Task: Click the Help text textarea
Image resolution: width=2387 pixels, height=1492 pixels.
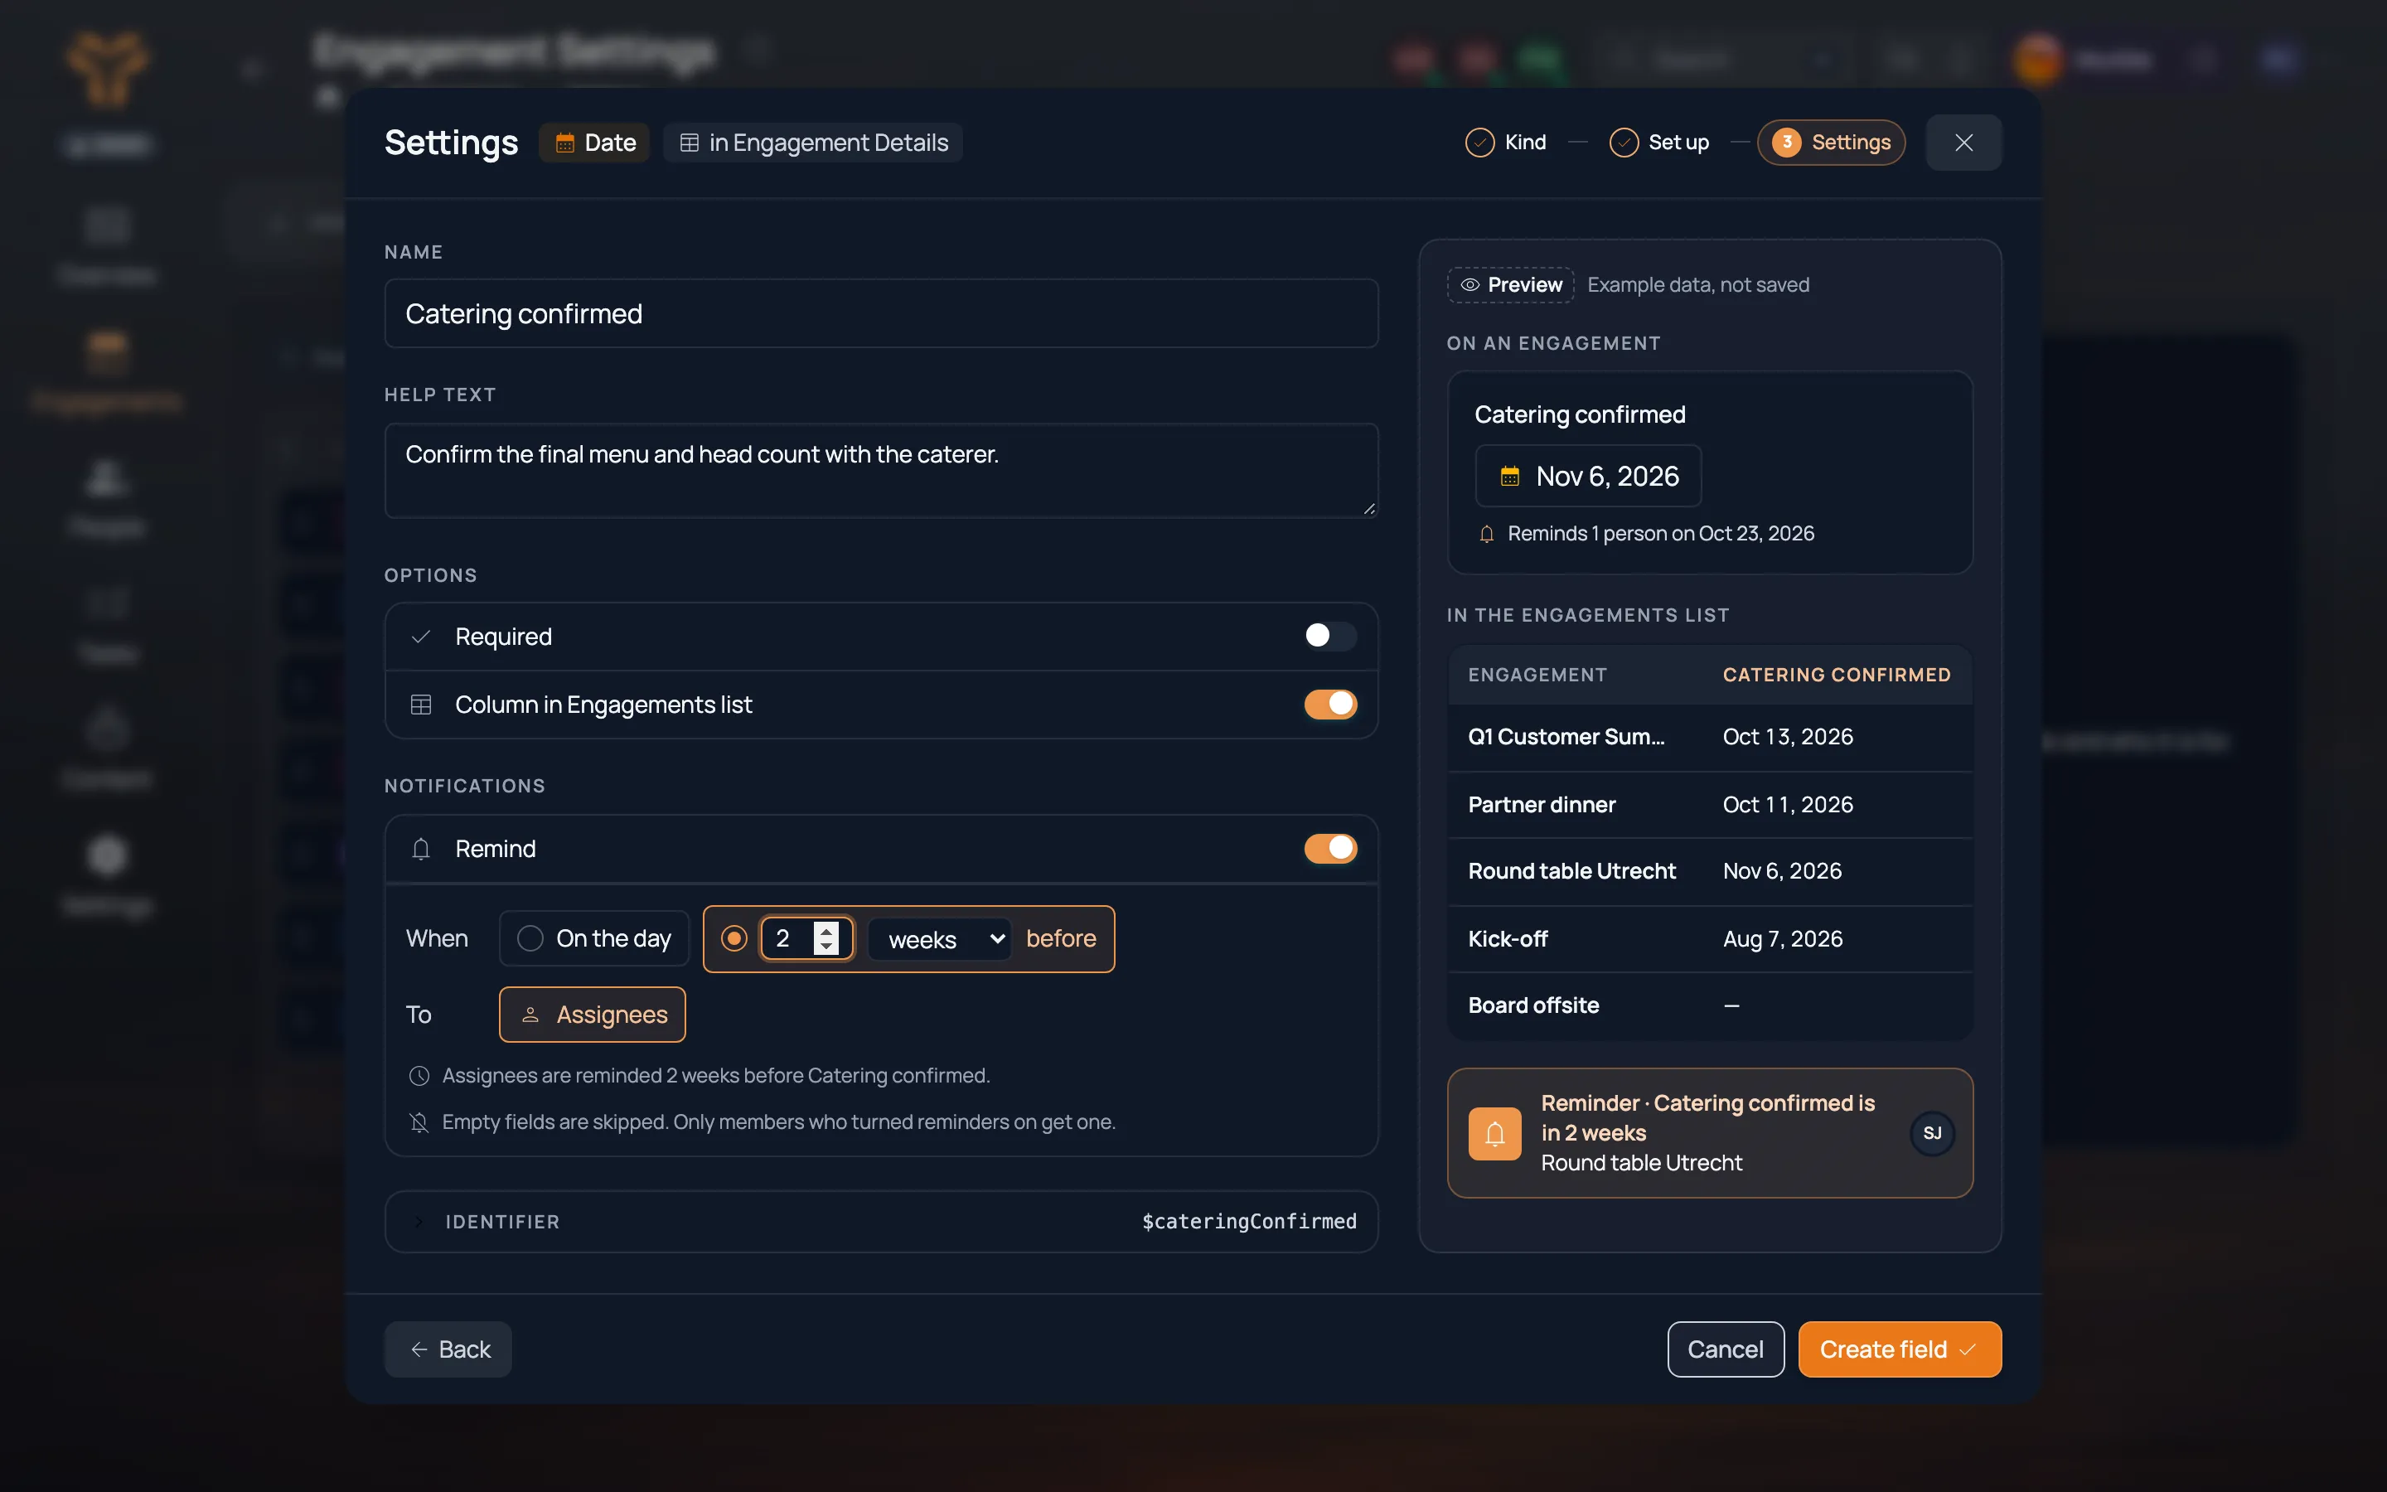Action: (881, 470)
